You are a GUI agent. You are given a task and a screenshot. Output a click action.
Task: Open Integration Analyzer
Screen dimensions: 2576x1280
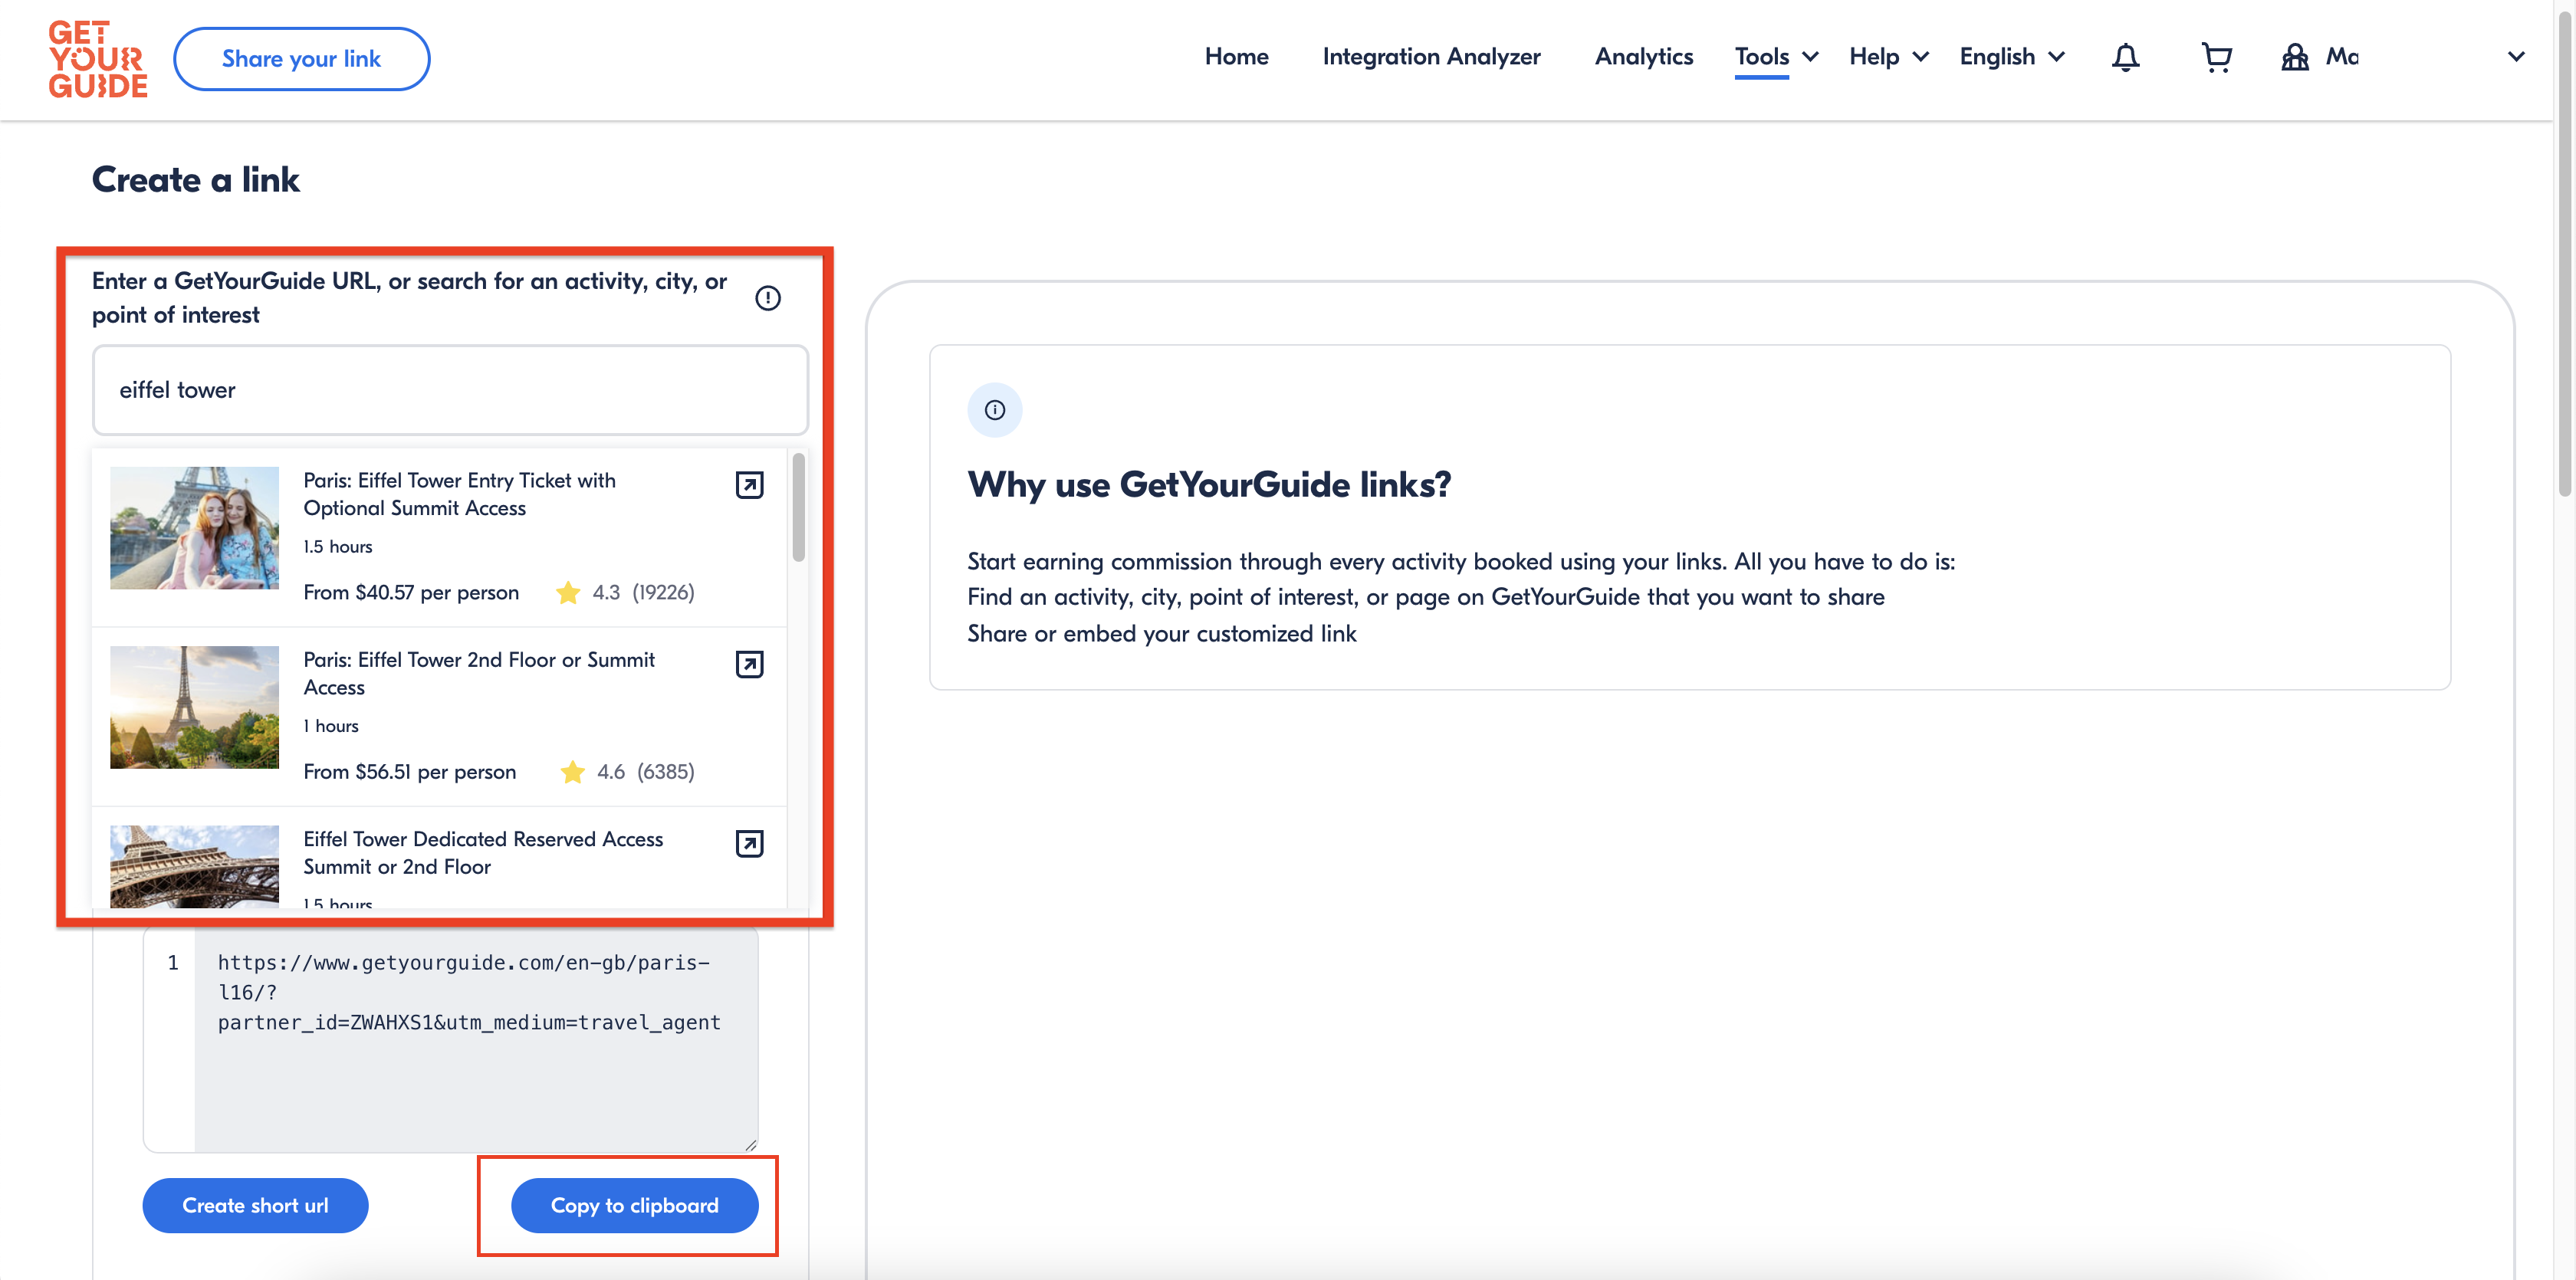(1431, 57)
